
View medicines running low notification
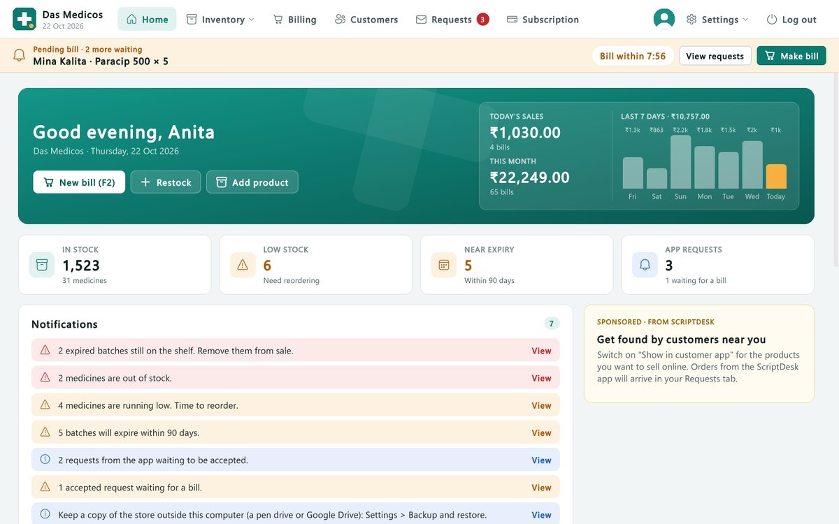click(541, 405)
